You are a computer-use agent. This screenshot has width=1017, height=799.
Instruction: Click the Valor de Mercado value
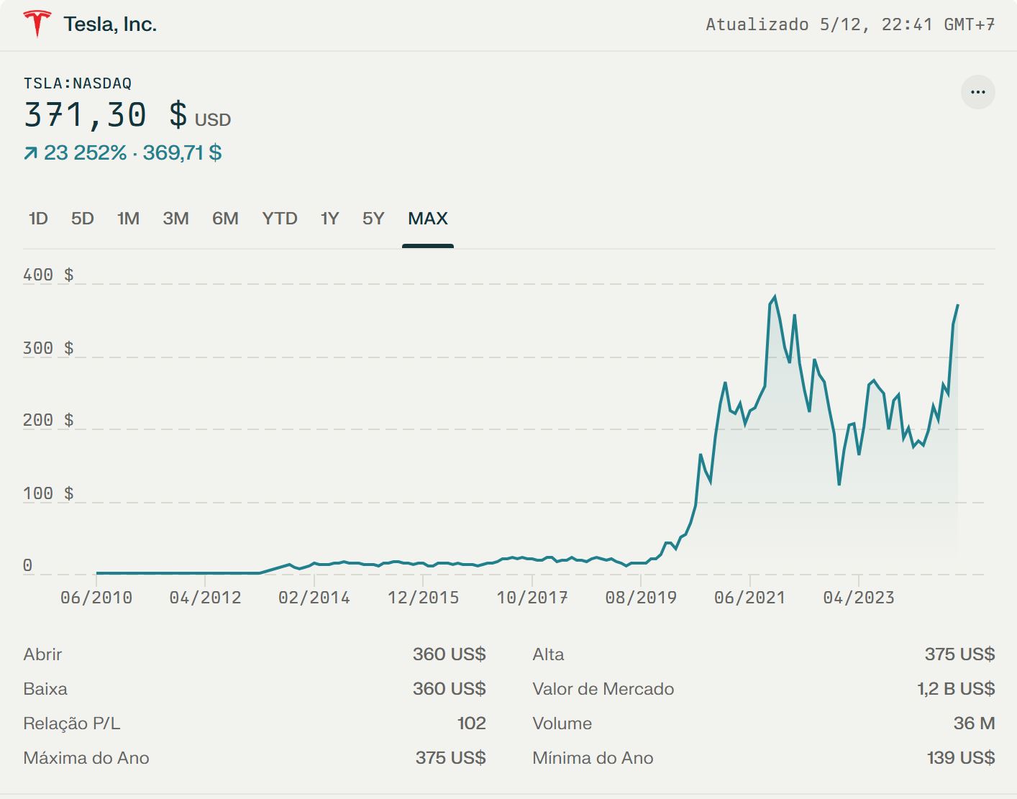click(956, 689)
